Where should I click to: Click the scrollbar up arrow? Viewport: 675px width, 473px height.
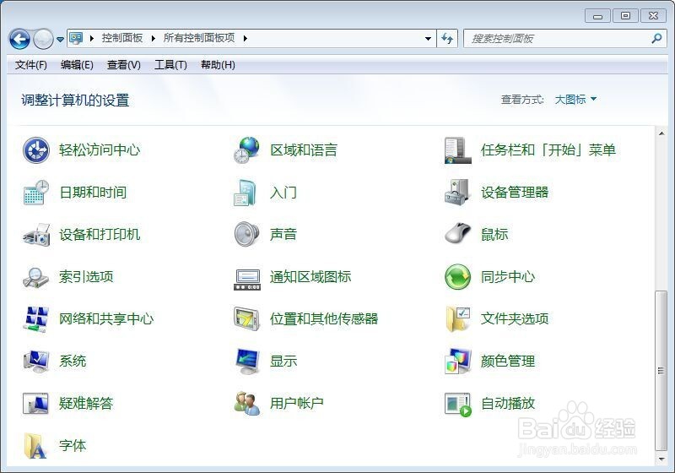(x=661, y=133)
